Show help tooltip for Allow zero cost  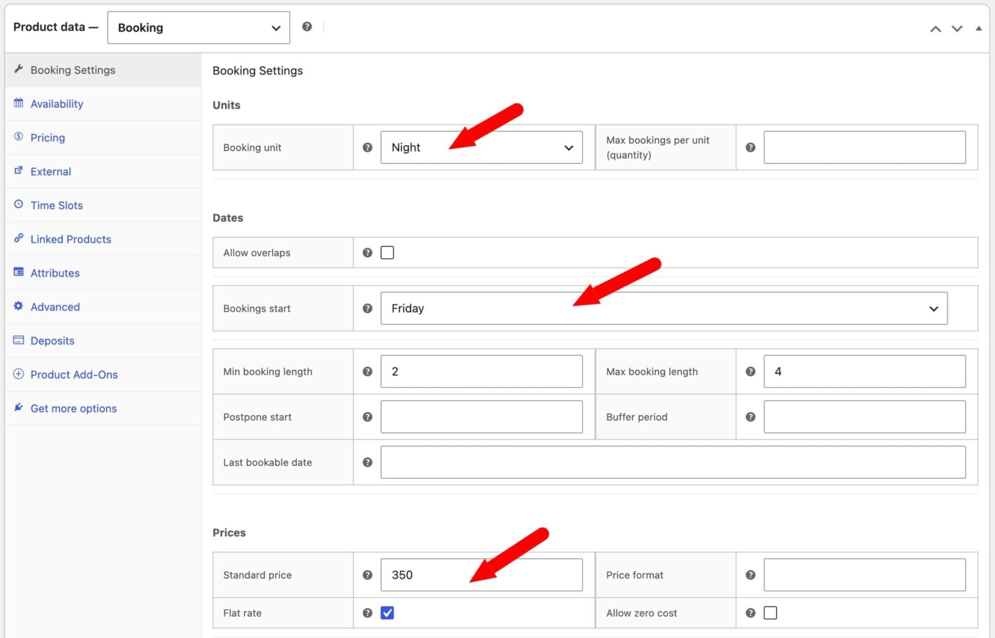[750, 613]
